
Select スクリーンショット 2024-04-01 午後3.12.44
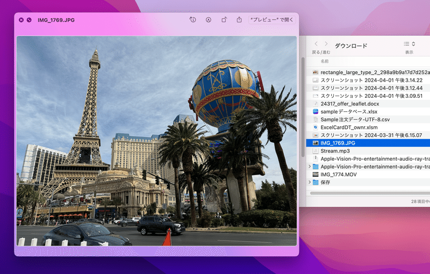click(368, 88)
